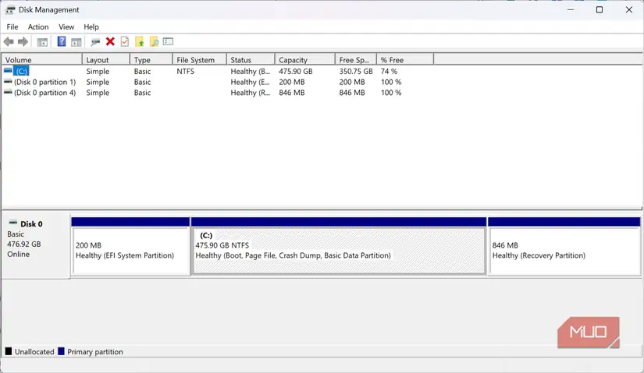Sort by the Layout column header
The image size is (644, 373).
(106, 60)
